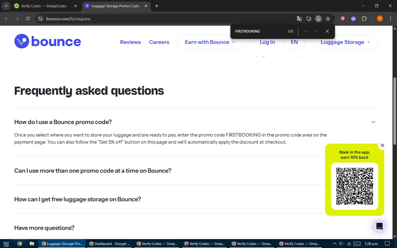397x248 pixels.
Task: Go back in browser history
Action: [x=7, y=19]
